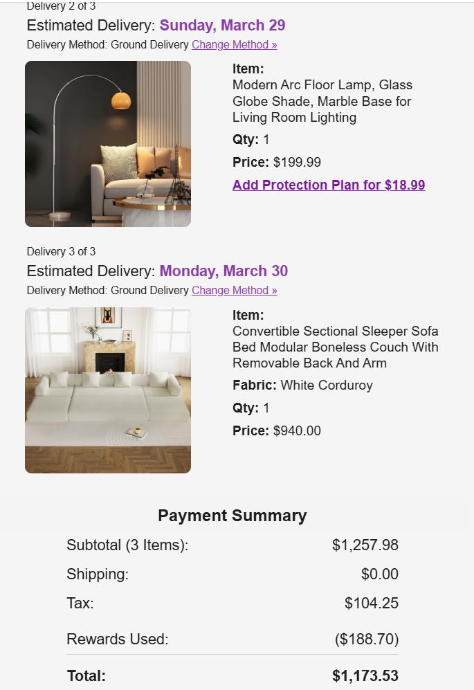Open the arc floor lamp product image
The width and height of the screenshot is (474, 690).
tap(108, 144)
